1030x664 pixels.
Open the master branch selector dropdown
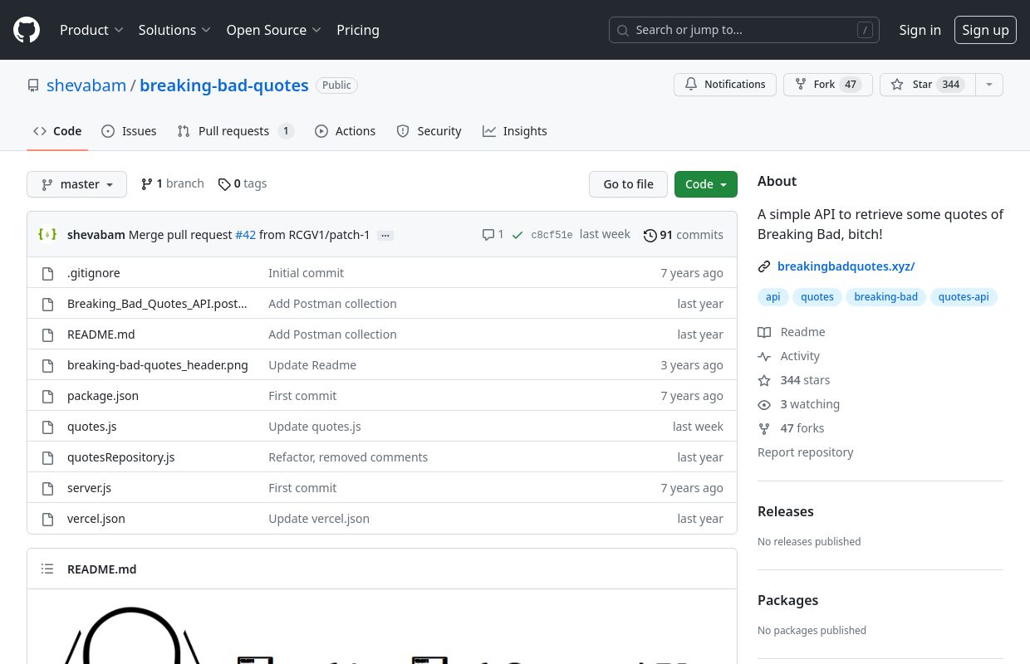pyautogui.click(x=76, y=184)
